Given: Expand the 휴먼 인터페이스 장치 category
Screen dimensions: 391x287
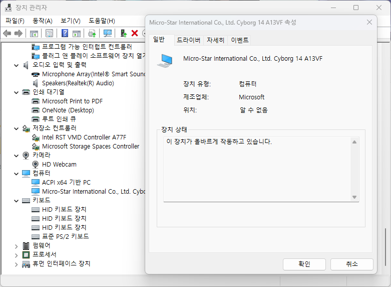Looking at the screenshot, I should click(17, 264).
